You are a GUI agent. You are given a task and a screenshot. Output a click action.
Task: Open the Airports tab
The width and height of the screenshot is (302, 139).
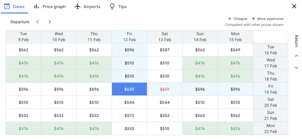coord(92,7)
